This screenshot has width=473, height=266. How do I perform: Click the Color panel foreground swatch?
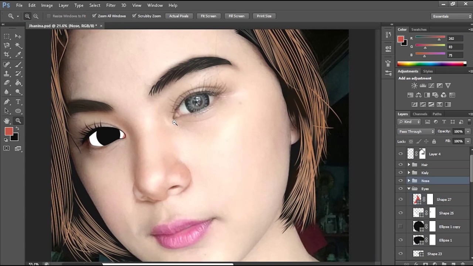tap(401, 40)
